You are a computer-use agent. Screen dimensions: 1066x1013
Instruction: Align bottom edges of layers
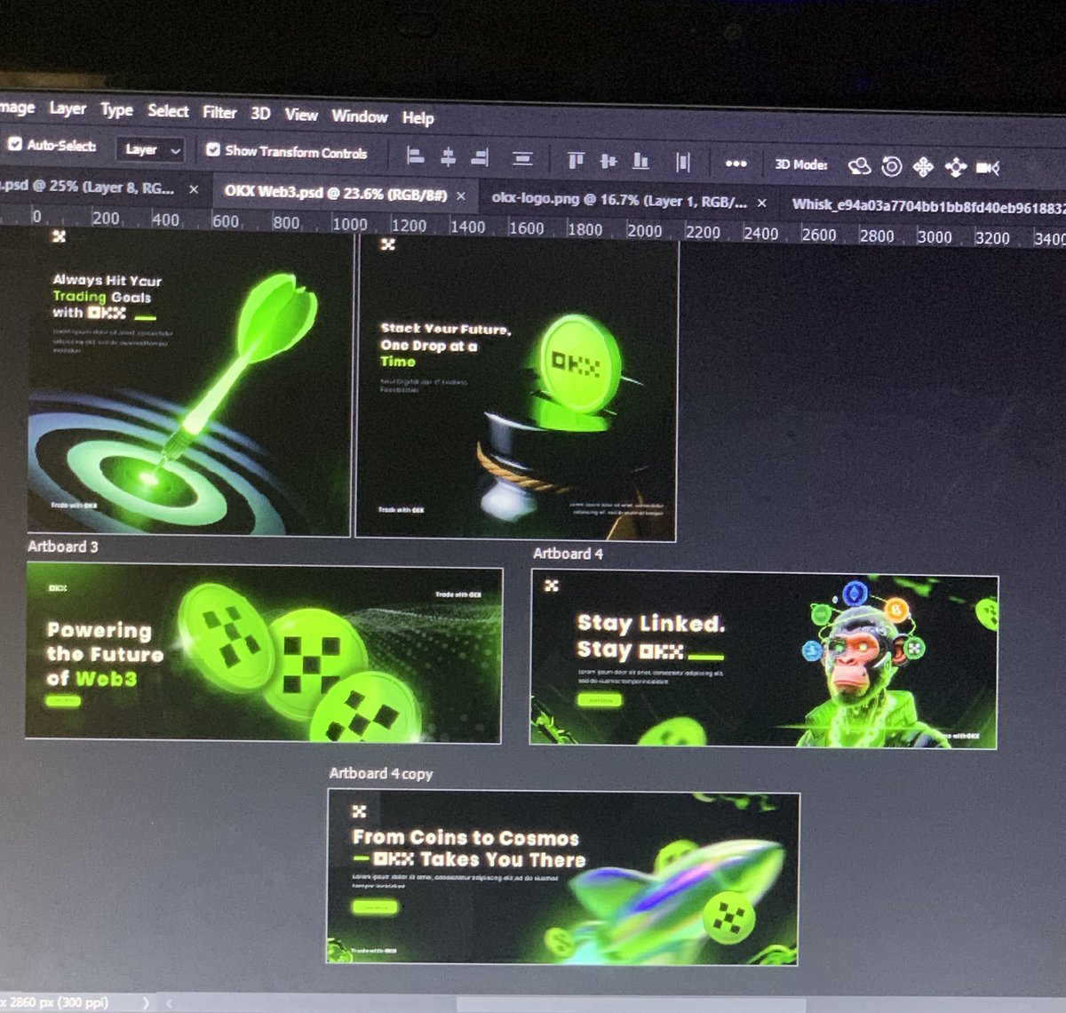[640, 162]
